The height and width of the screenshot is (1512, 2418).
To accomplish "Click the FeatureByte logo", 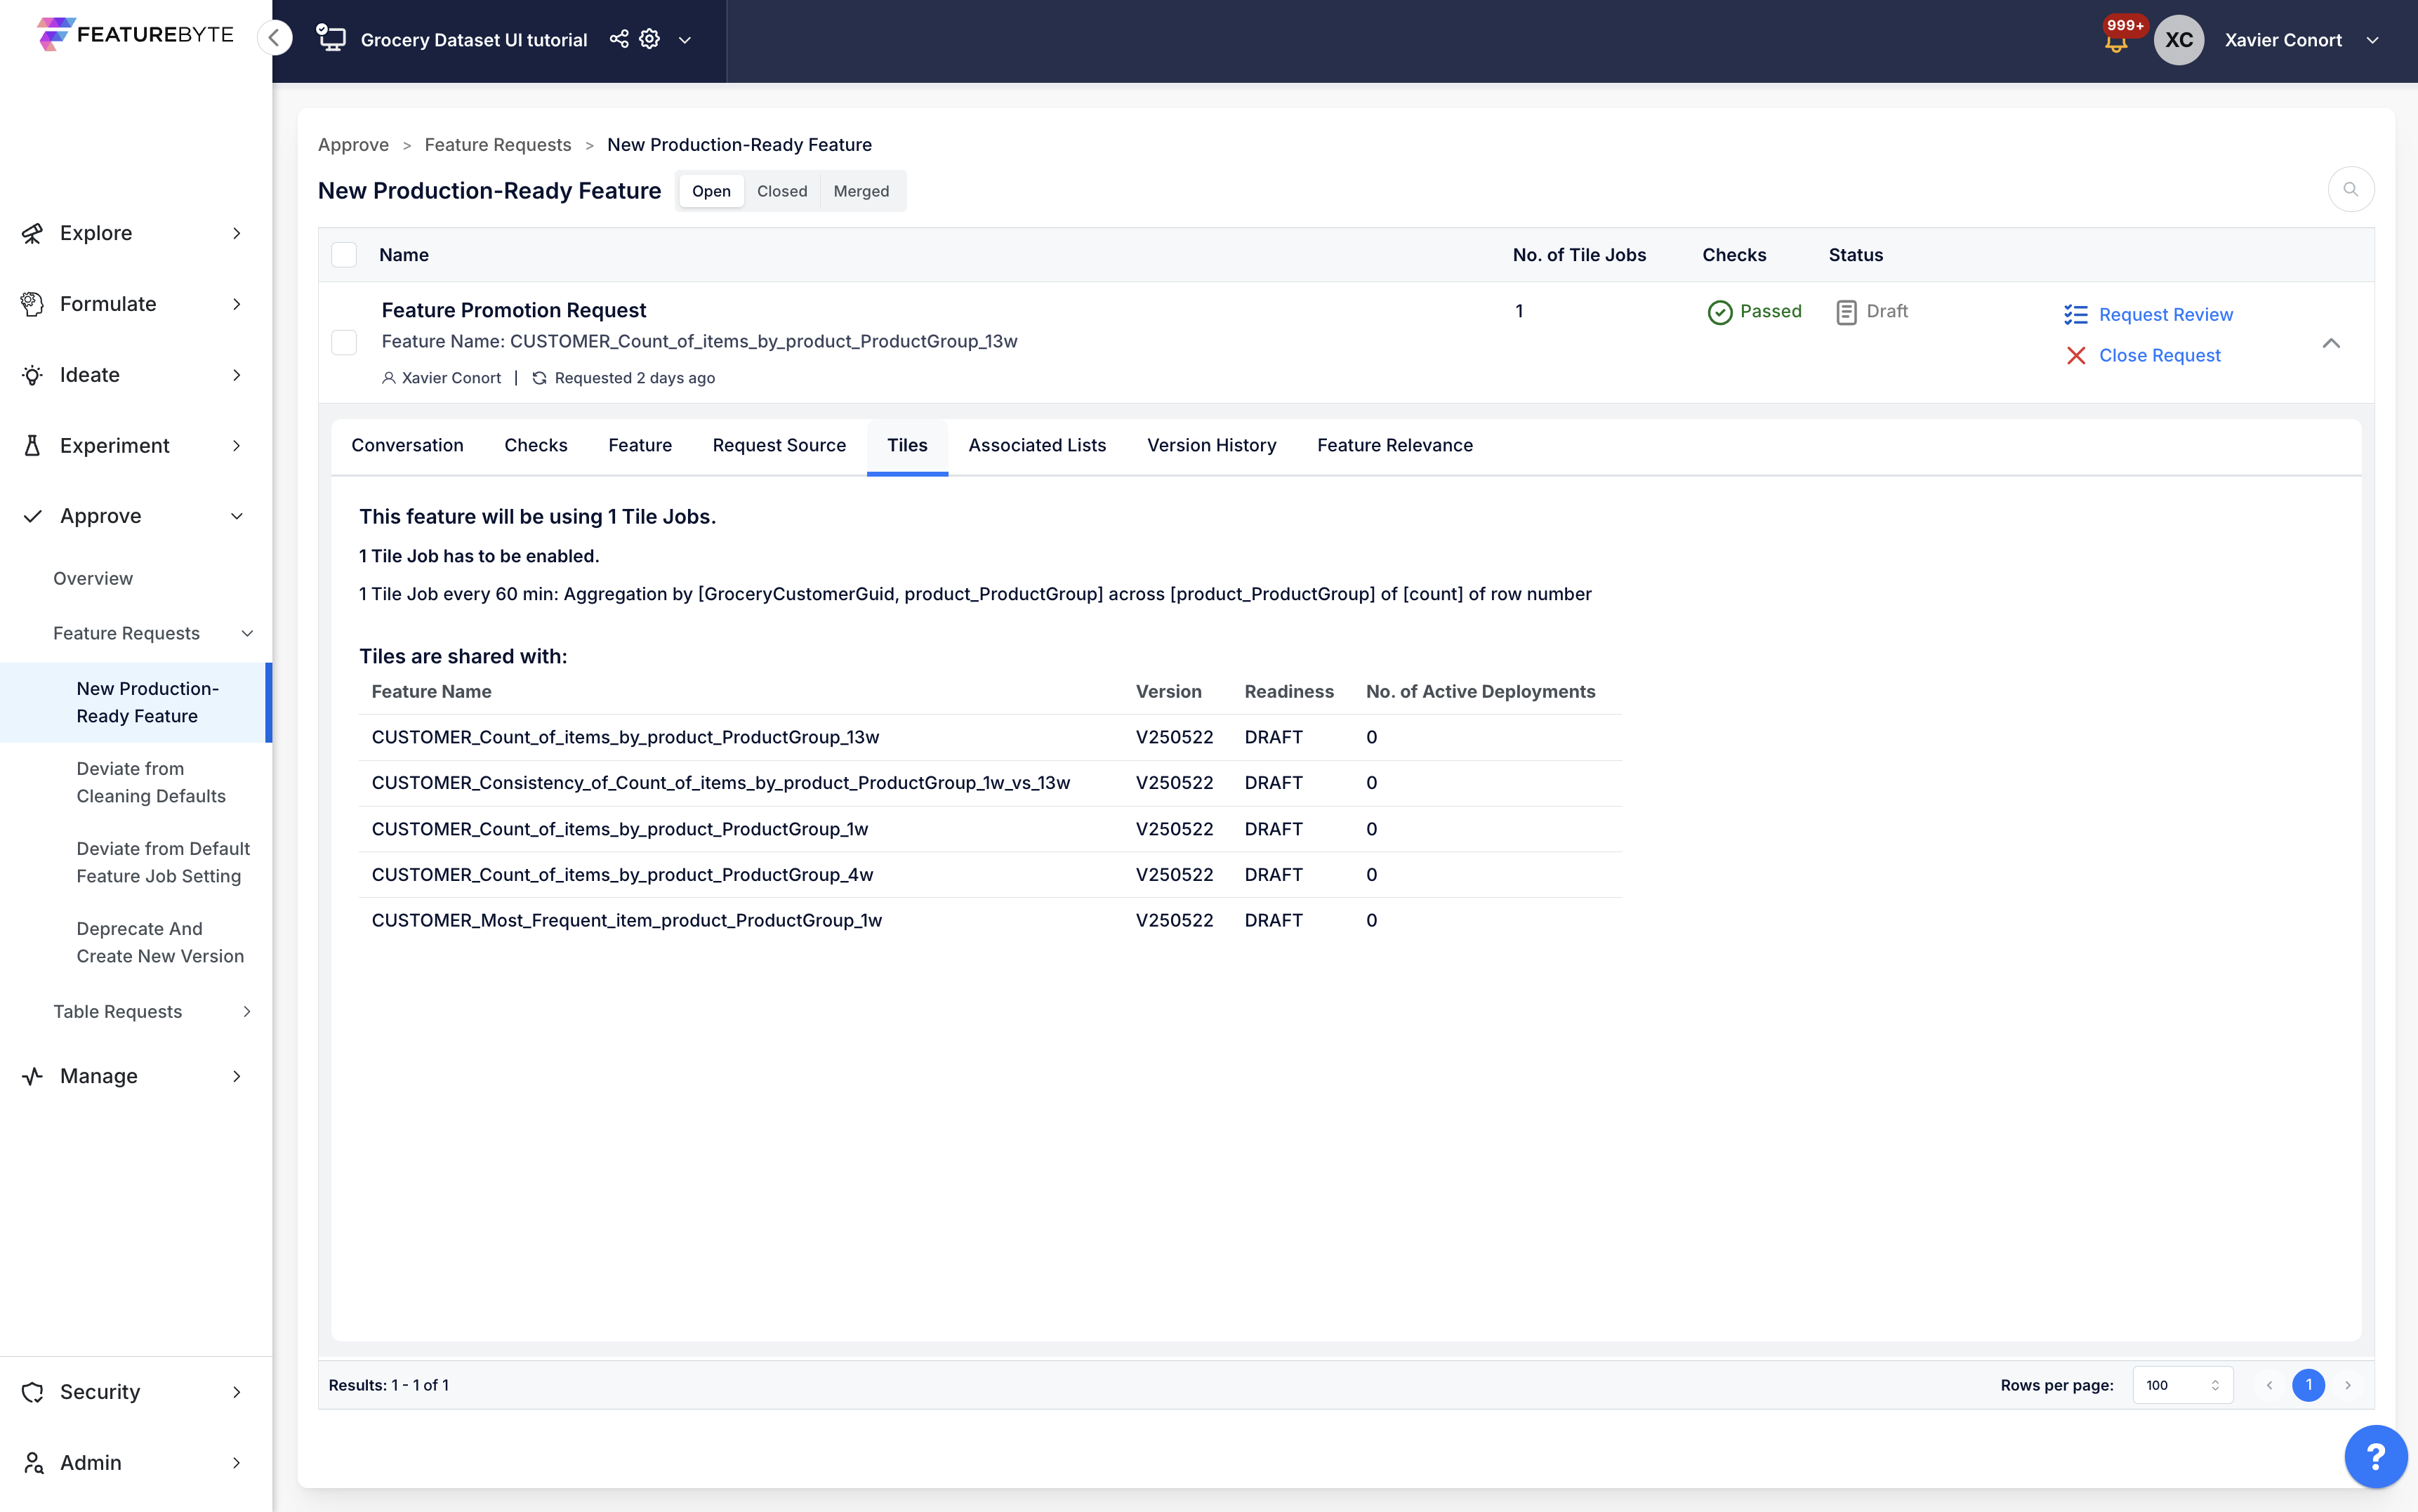I will pyautogui.click(x=135, y=35).
